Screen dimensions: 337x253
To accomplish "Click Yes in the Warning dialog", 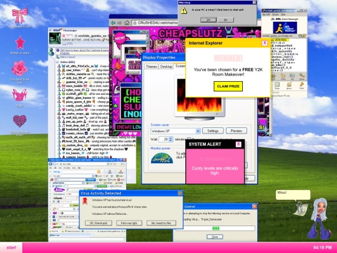I will point(208,20).
